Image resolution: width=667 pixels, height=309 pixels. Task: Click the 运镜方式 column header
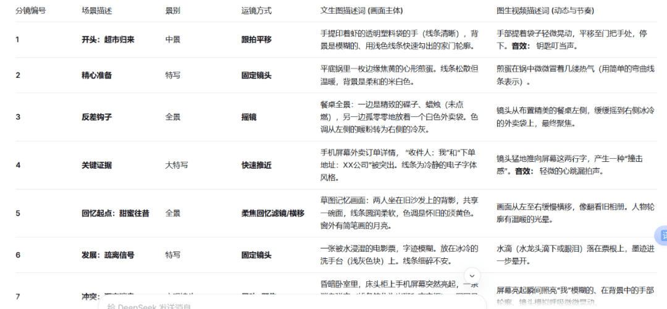pos(256,11)
